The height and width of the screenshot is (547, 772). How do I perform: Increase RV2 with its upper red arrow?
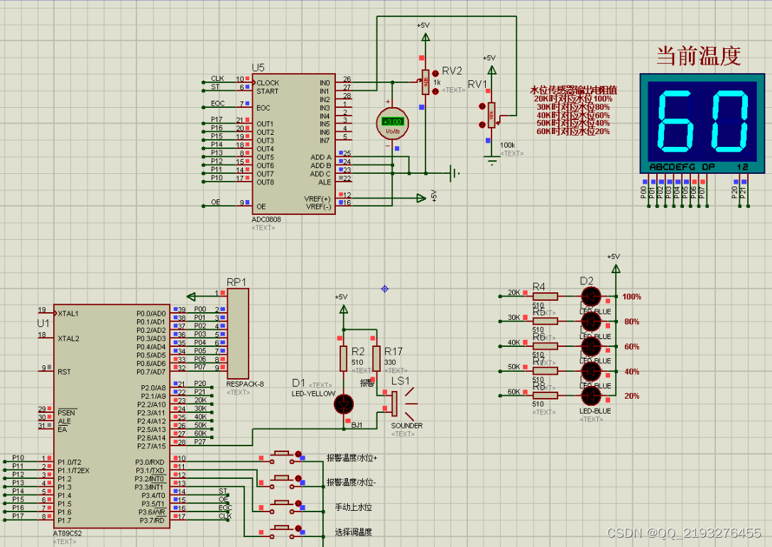click(435, 73)
